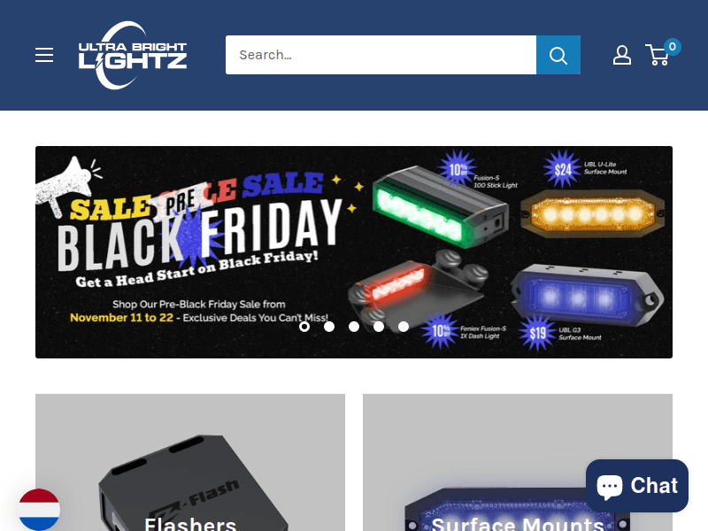Image resolution: width=708 pixels, height=531 pixels.
Task: Open the Netherlands flag country selector
Action: (39, 510)
